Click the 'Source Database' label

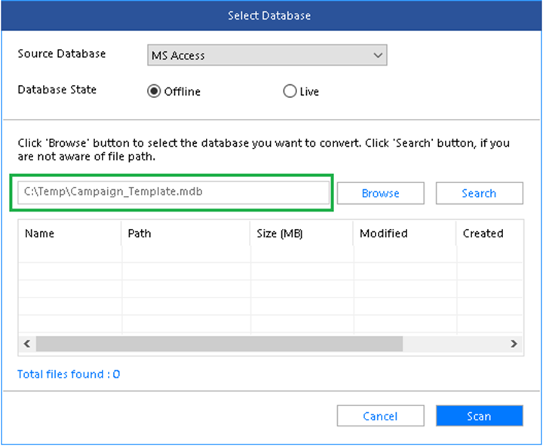(x=62, y=53)
